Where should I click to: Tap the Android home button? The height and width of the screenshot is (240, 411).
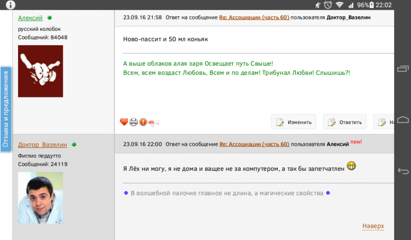(x=403, y=119)
